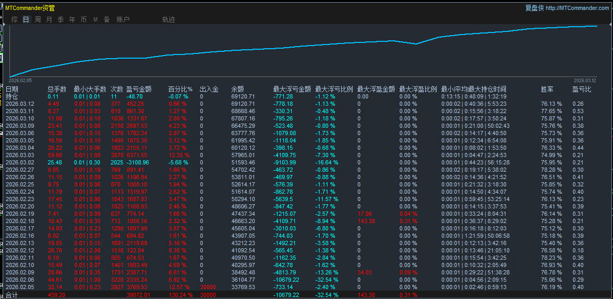
Task: Click the 出入金 column header
Action: click(209, 89)
